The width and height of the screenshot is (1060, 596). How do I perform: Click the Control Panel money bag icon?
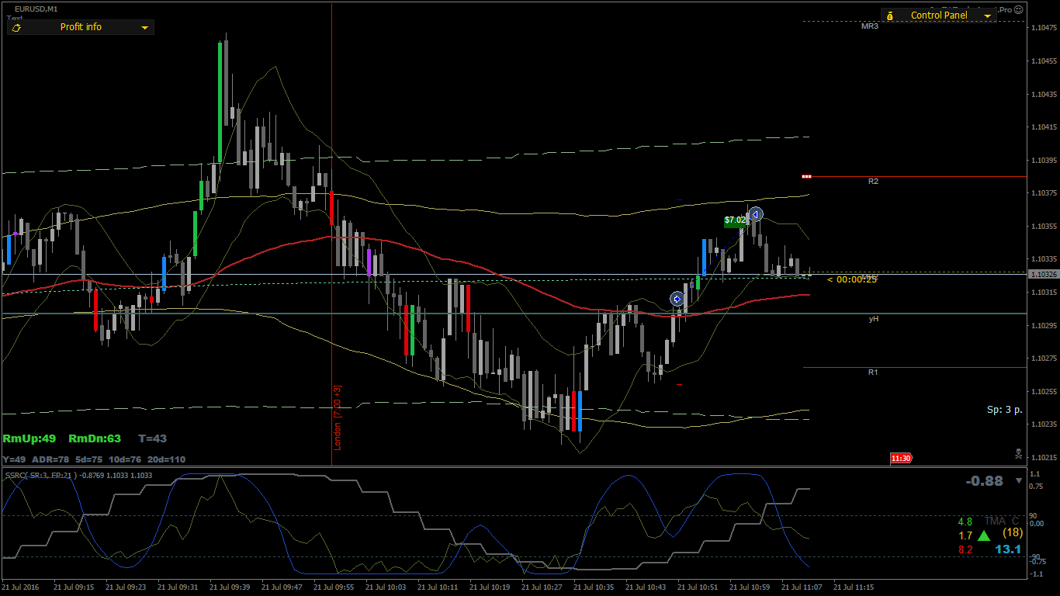(890, 16)
